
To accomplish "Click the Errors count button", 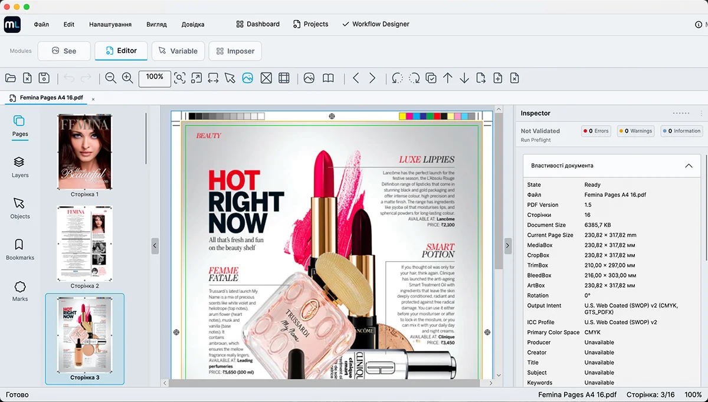I will [x=596, y=131].
